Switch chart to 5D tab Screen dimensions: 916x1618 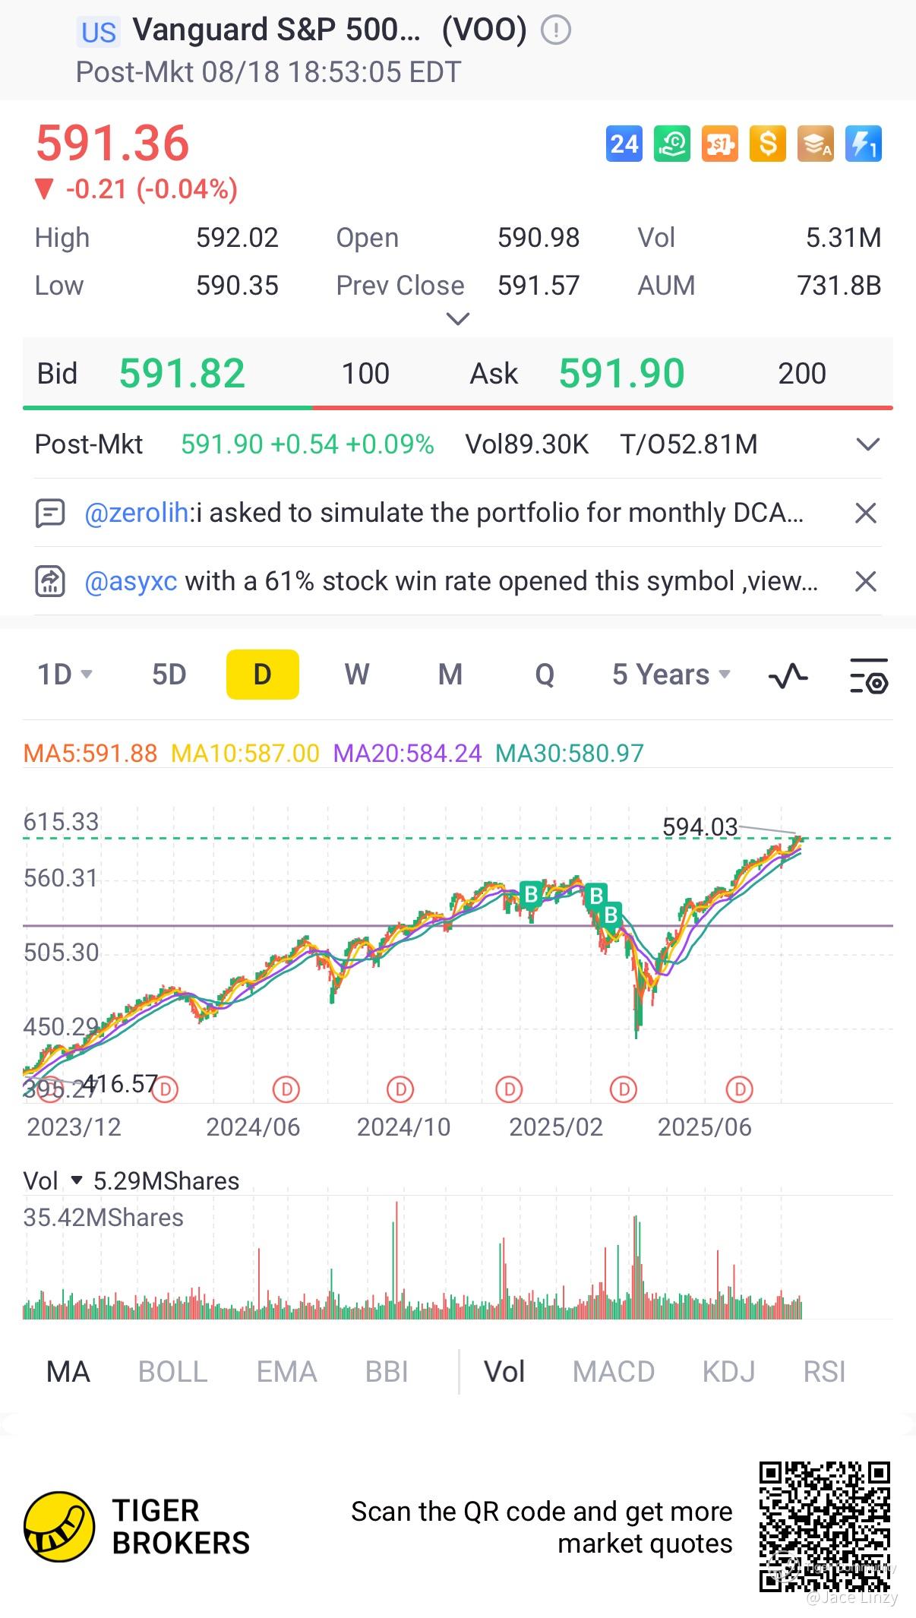(x=169, y=675)
